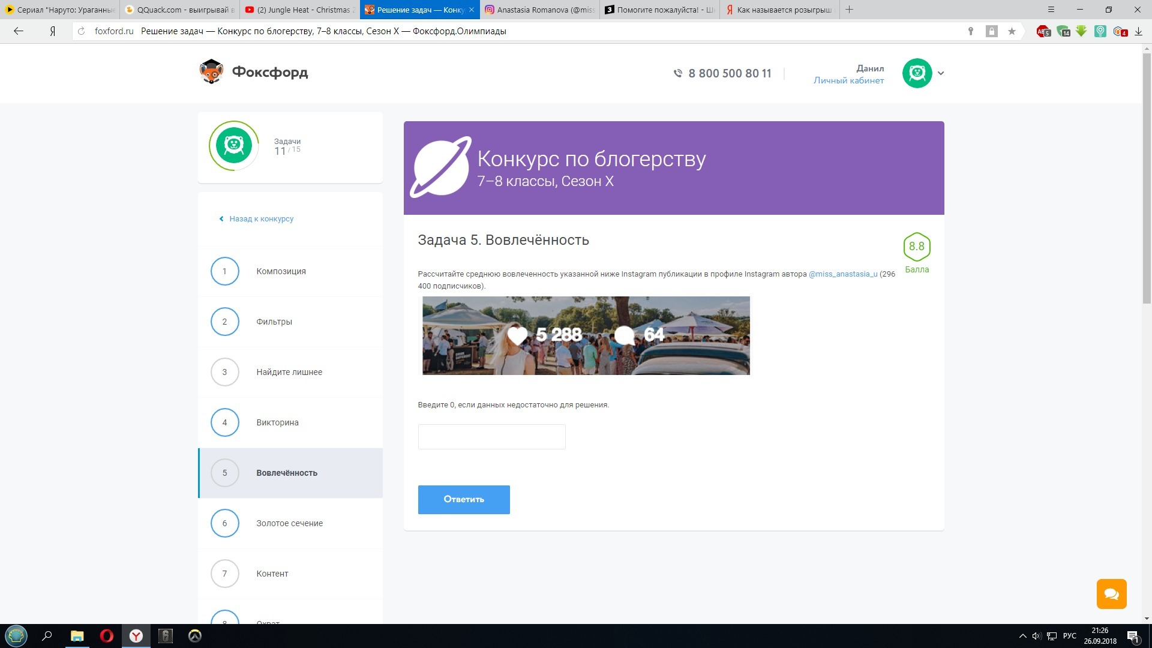Open Opera browser from taskbar
The height and width of the screenshot is (648, 1152).
[107, 636]
